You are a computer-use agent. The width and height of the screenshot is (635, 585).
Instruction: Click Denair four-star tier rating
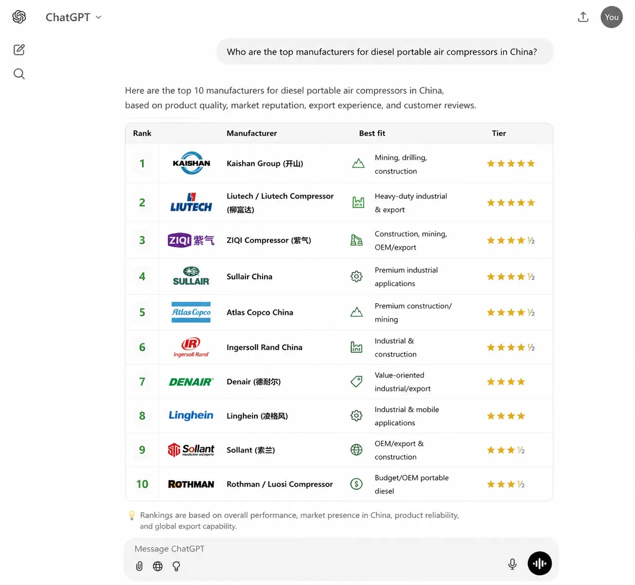click(506, 382)
